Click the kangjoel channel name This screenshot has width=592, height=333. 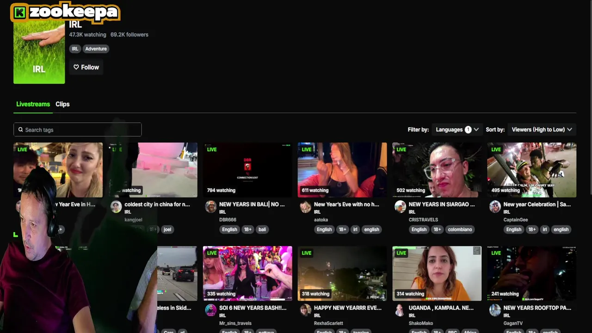click(x=133, y=220)
